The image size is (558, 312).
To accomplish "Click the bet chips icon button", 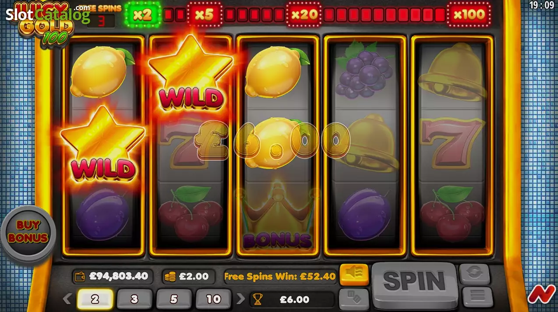I will pos(354,299).
